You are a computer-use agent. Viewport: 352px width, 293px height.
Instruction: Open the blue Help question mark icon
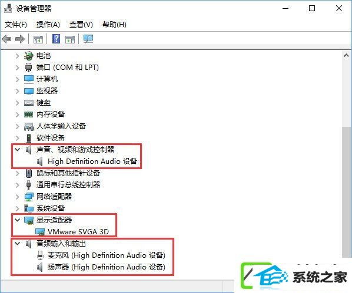[x=56, y=39]
